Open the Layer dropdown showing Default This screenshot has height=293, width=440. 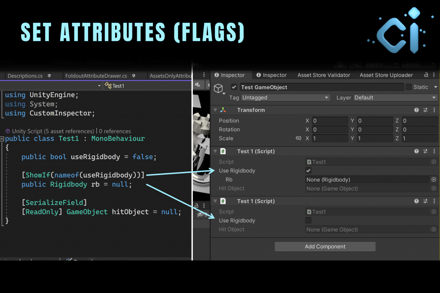[x=395, y=98]
